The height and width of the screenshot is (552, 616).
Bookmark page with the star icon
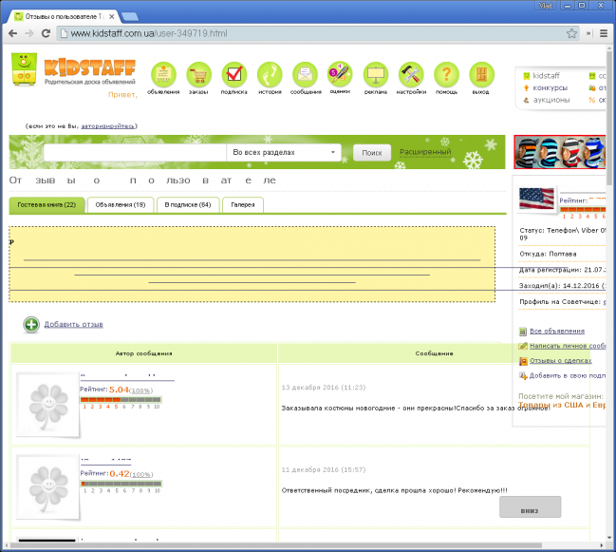click(x=571, y=33)
